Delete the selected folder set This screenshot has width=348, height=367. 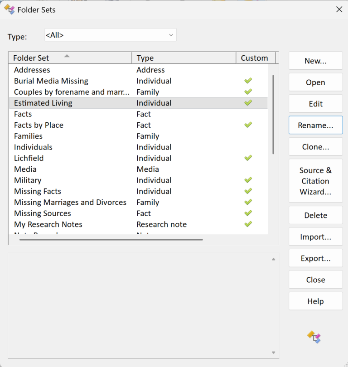(x=315, y=215)
